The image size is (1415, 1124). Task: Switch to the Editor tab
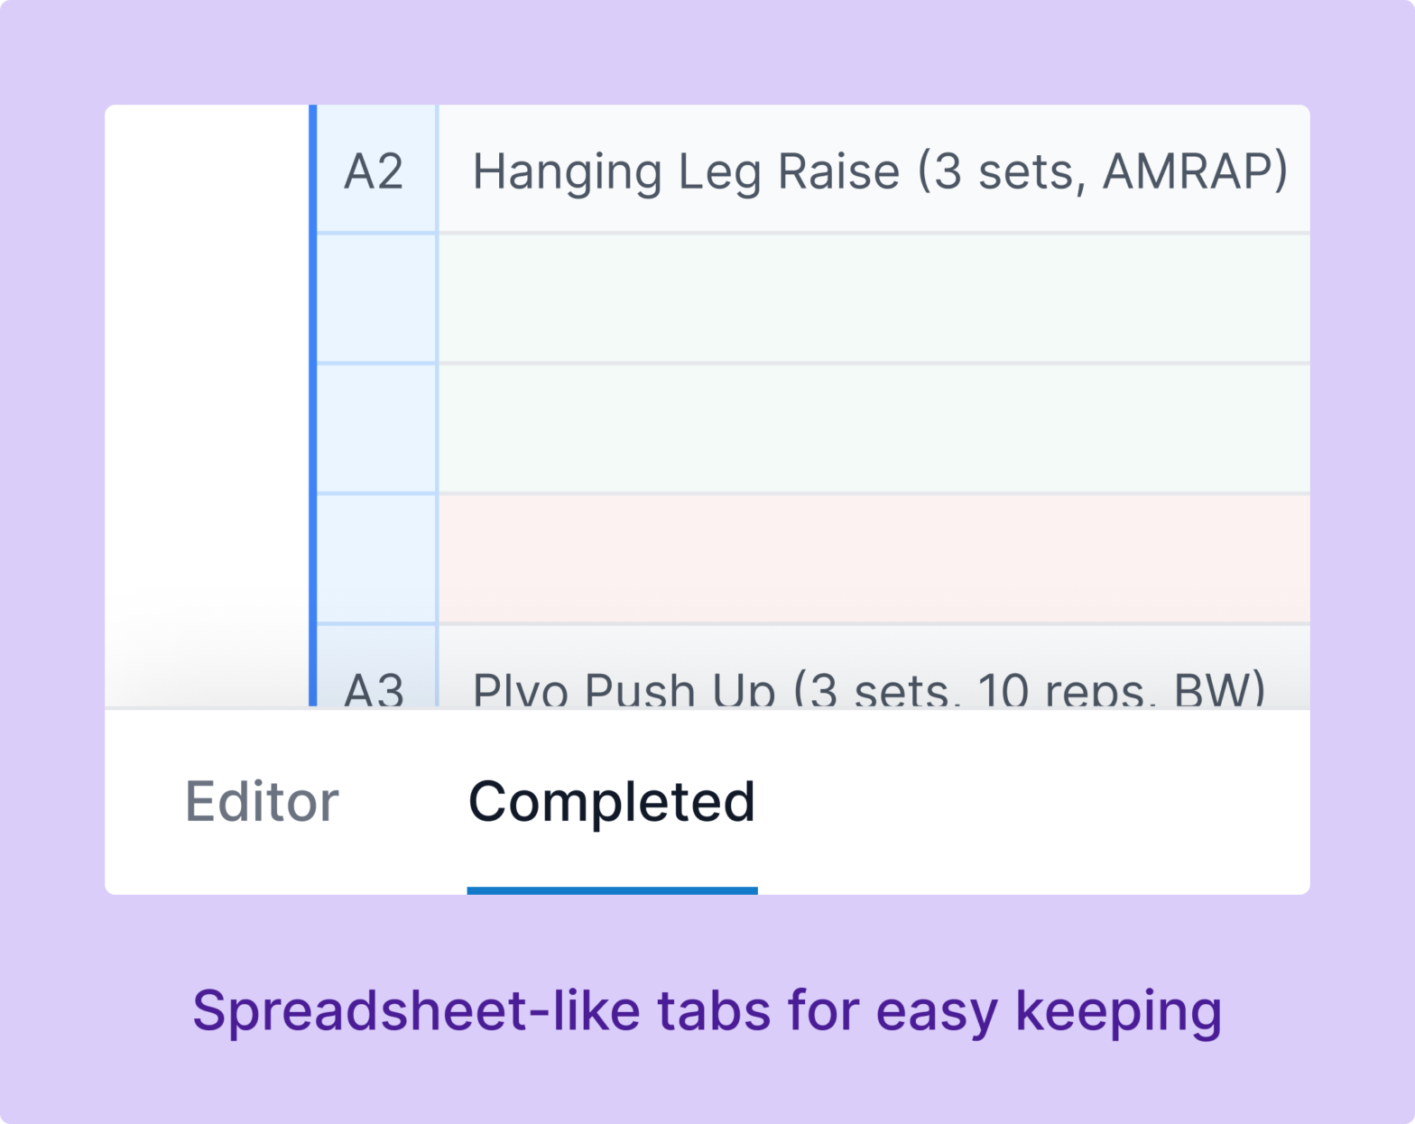pos(262,802)
